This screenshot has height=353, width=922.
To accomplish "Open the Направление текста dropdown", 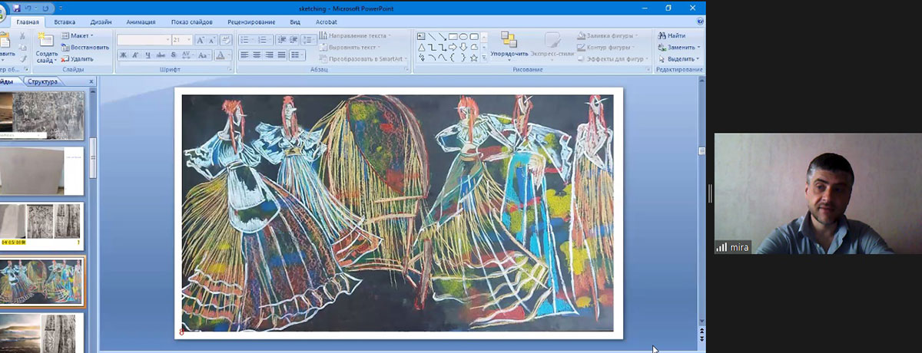I will click(x=355, y=35).
